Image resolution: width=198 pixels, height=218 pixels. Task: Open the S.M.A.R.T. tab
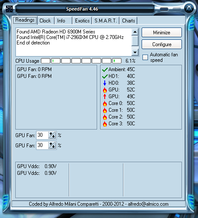[x=106, y=21]
